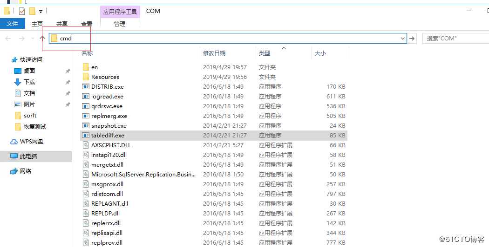Viewport: 489px width, 247px height.
Task: Click the replprov.dll file icon
Action: pos(86,243)
